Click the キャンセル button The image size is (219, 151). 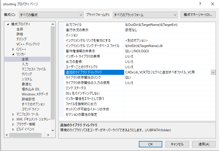coord(177,144)
